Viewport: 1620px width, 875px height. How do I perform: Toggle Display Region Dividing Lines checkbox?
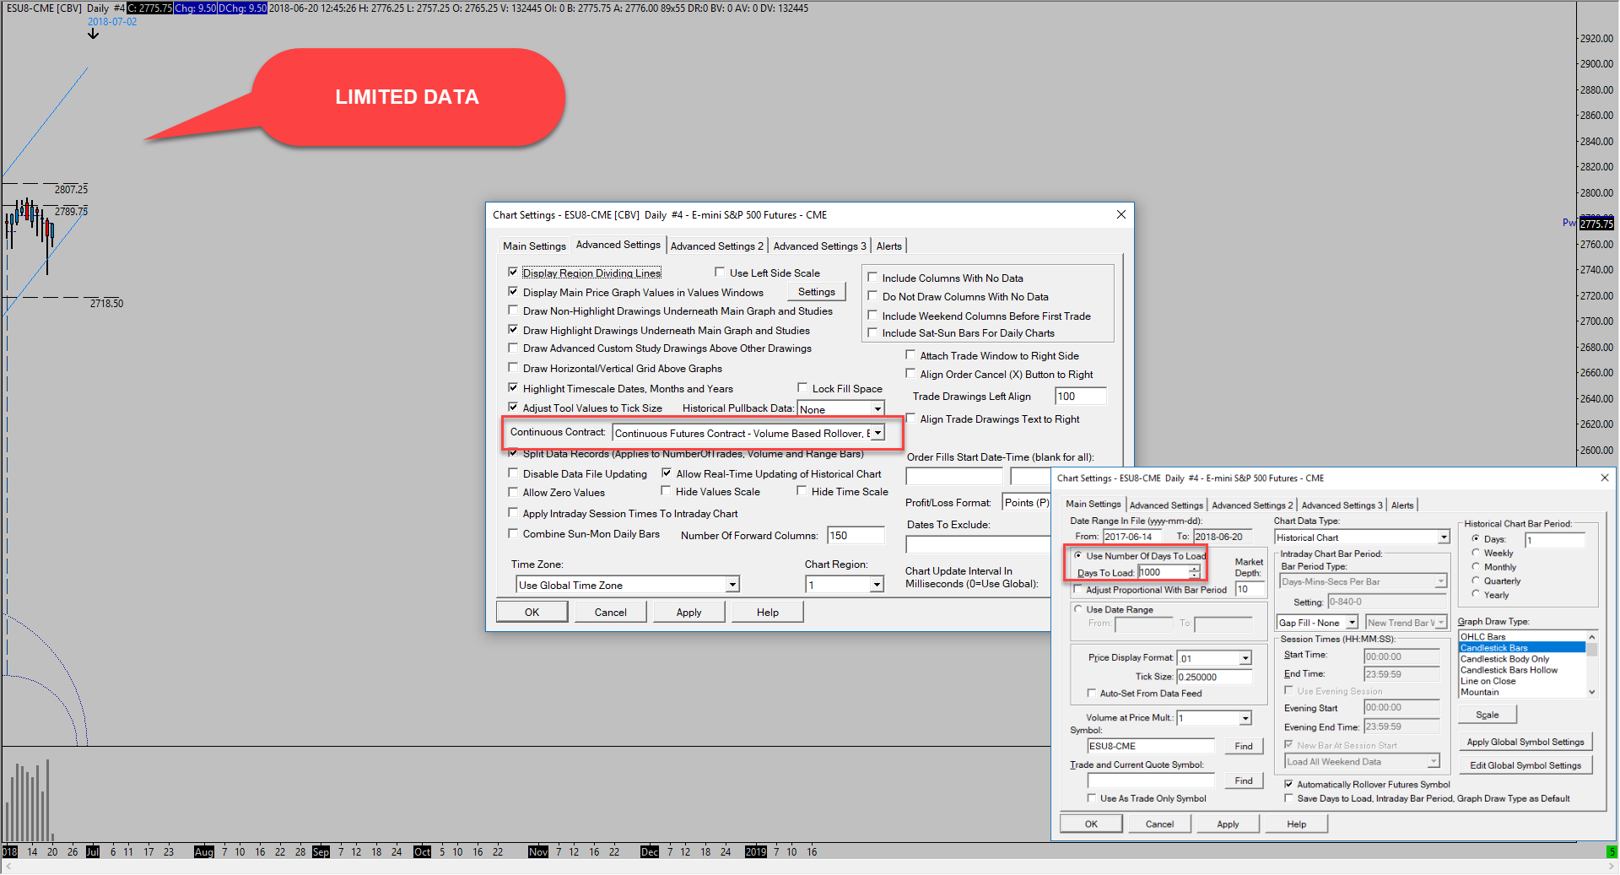[513, 273]
